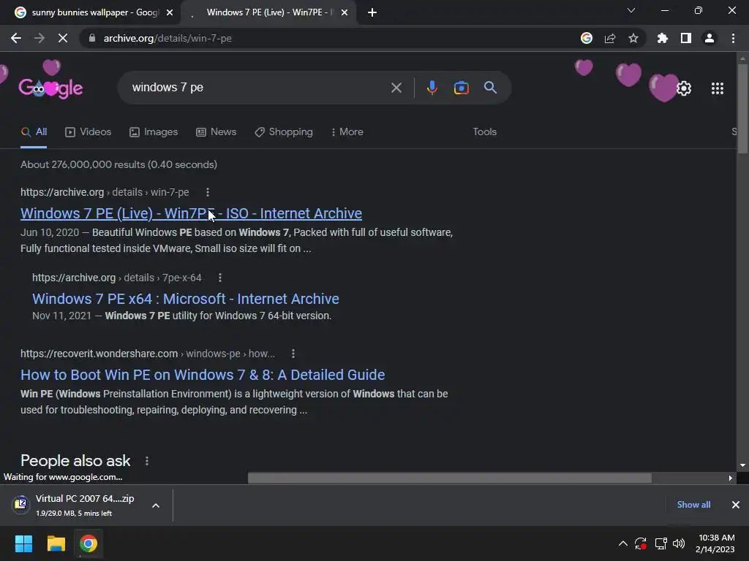Bookmark this tab with the star icon

tap(633, 38)
